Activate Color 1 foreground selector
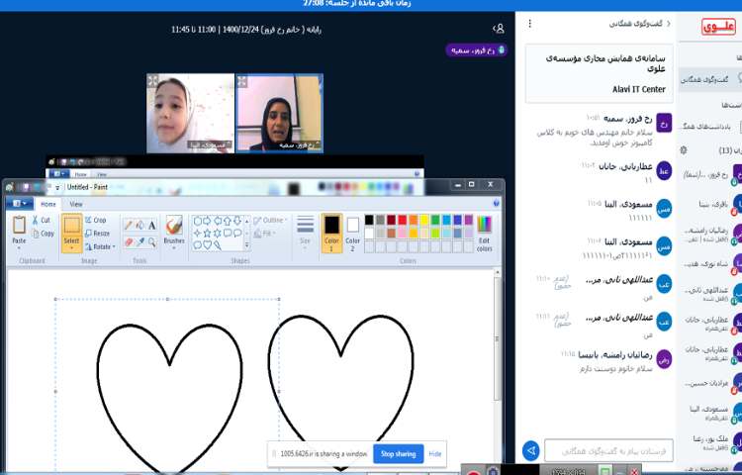Viewport: 742px width, 475px height. (x=331, y=234)
